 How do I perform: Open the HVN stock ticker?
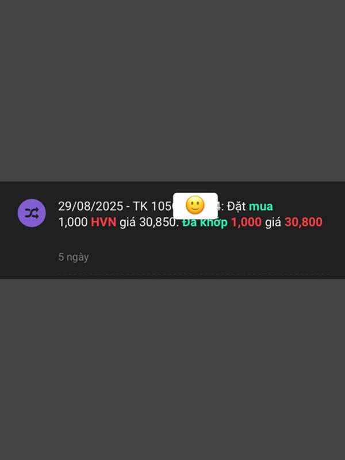(x=103, y=222)
